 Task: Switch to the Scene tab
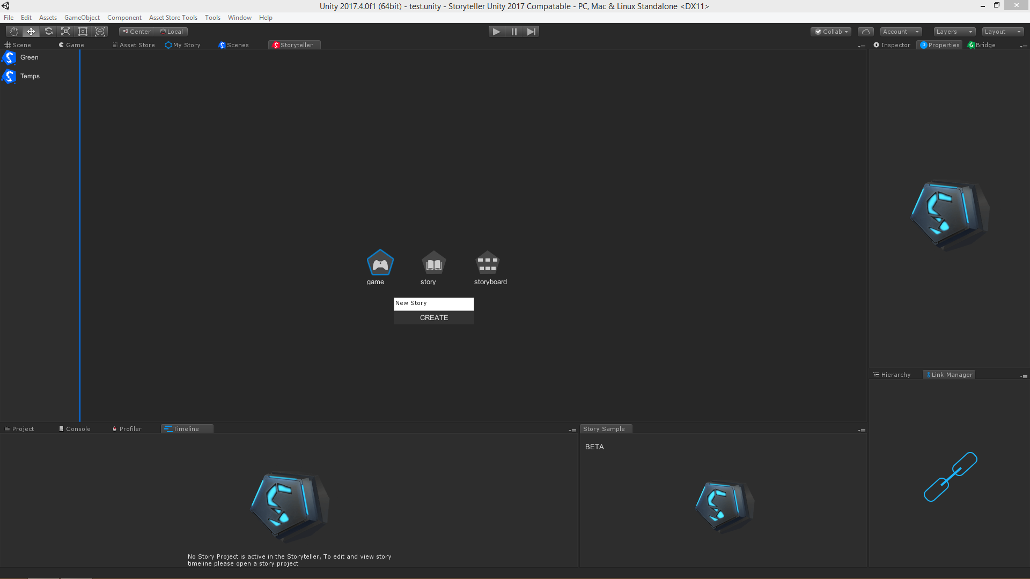(18, 45)
